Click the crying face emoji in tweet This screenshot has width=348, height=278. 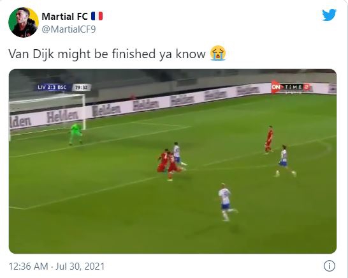click(218, 53)
